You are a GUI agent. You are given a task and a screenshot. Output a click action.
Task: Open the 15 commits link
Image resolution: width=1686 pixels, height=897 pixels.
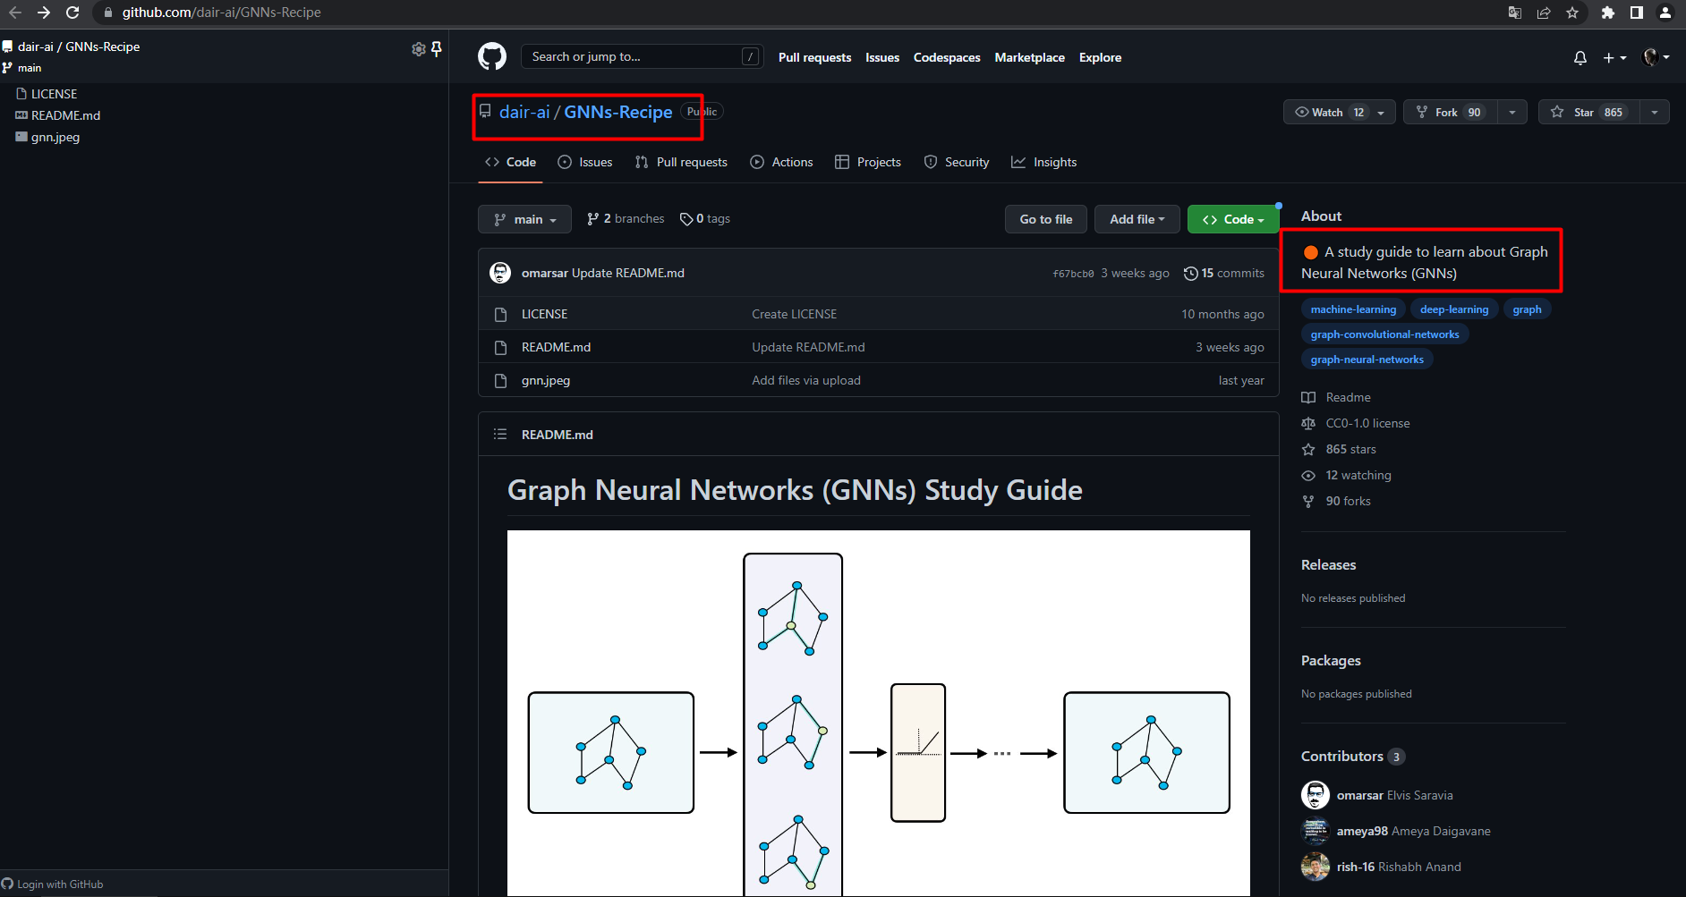(1223, 274)
